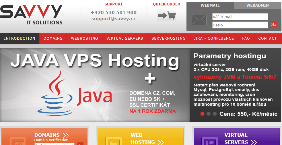
Task: Click the chevrons next to VIRTUAL SERVERS heading
Action: pos(254,142)
